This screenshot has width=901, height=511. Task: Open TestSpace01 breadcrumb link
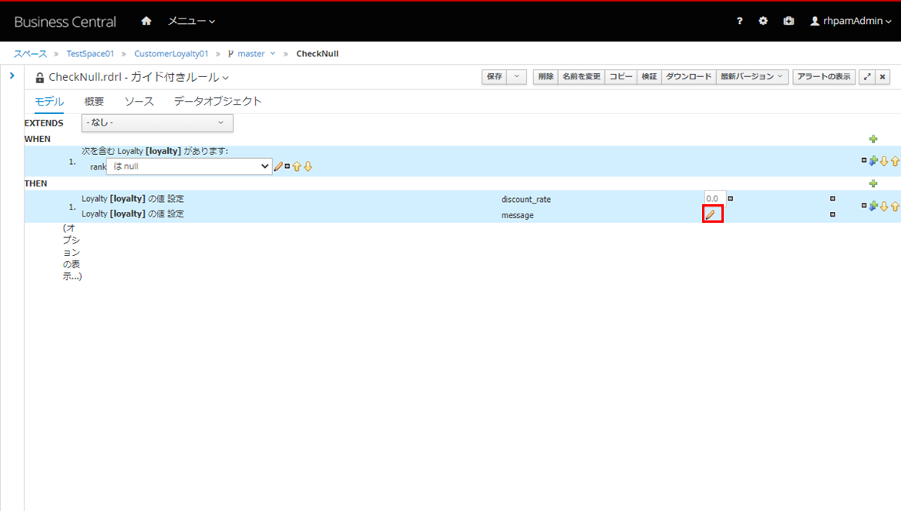[x=90, y=53]
